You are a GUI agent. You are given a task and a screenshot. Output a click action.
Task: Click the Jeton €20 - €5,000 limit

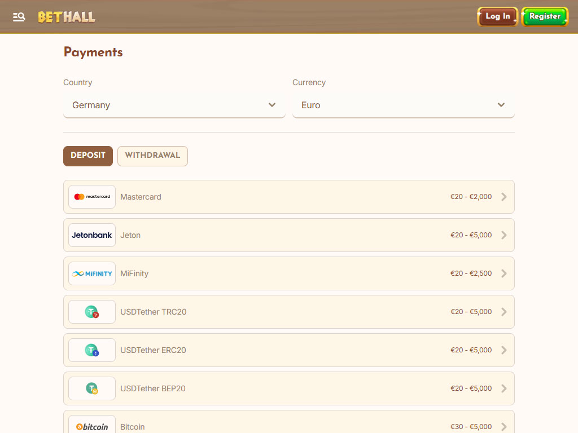[x=471, y=235]
